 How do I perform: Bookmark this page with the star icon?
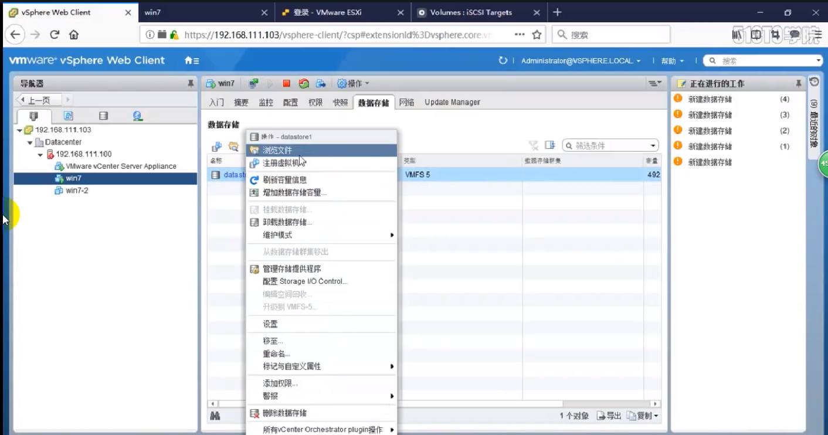(536, 35)
